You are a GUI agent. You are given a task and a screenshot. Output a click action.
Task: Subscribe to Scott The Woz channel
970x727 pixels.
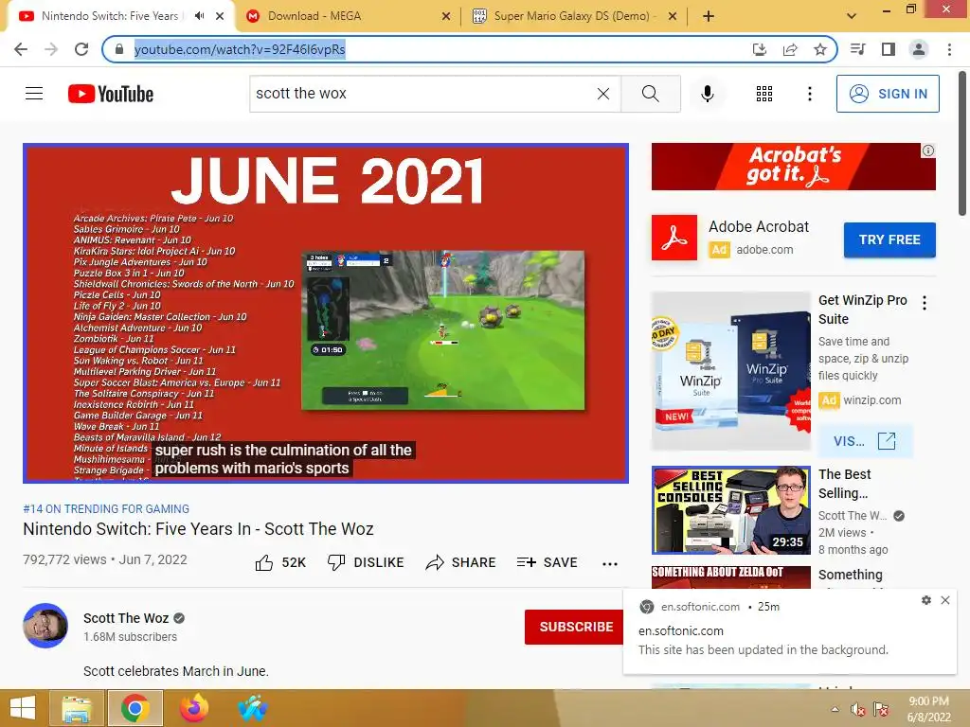coord(575,627)
